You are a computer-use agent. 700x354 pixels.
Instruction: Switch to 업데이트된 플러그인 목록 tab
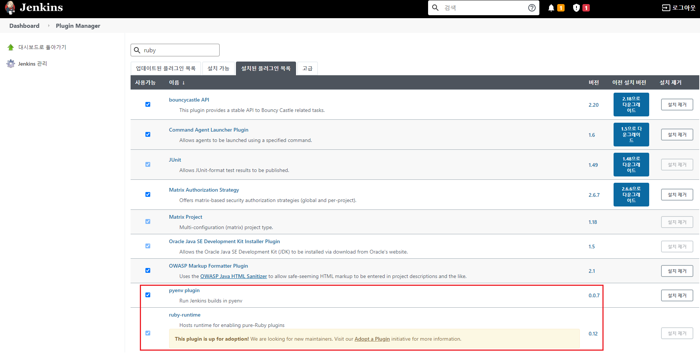tap(165, 68)
